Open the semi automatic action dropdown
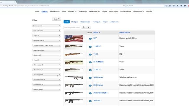The height and width of the screenshot is (106, 189). (x=47, y=31)
